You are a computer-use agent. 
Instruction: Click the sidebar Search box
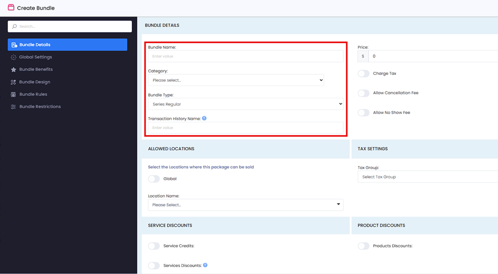point(69,26)
